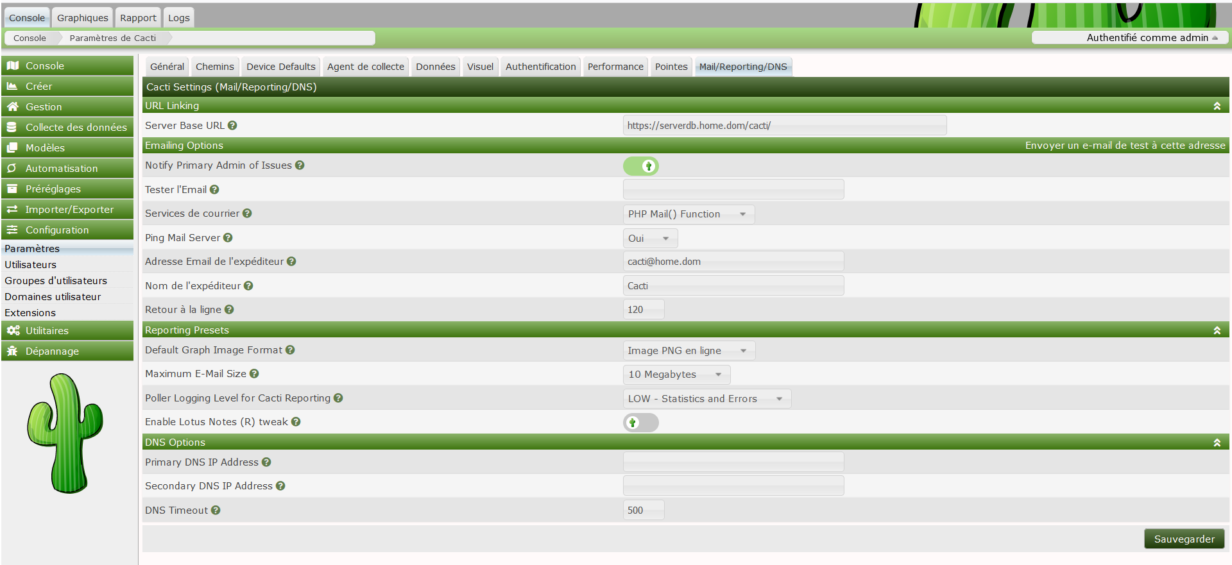The height and width of the screenshot is (565, 1232).
Task: Click the Gestion home icon in sidebar
Action: click(12, 107)
